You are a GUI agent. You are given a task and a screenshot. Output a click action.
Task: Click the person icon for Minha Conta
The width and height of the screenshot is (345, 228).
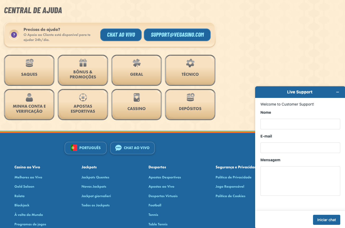point(29,97)
